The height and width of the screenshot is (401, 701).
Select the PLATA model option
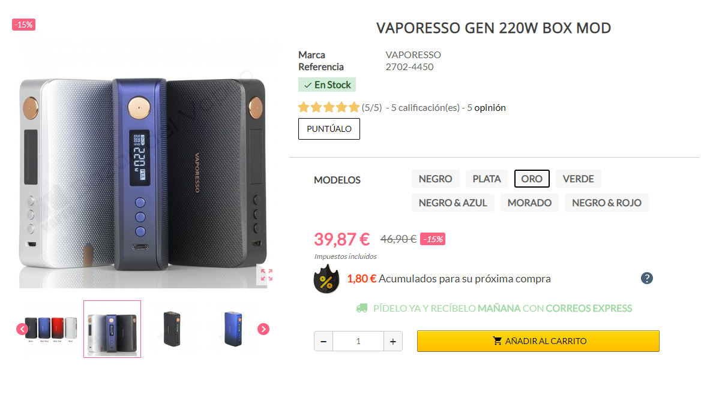pyautogui.click(x=487, y=179)
